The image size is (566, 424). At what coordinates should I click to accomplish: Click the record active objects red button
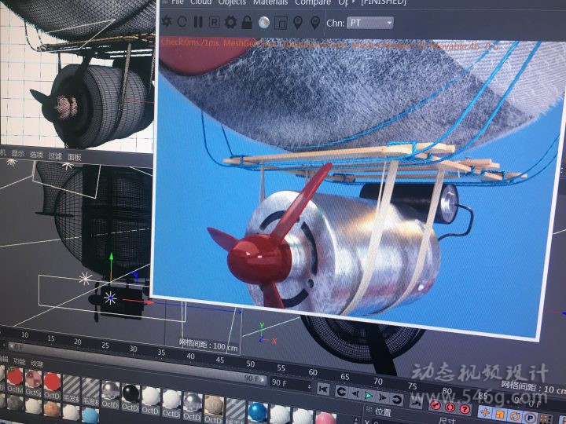pyautogui.click(x=436, y=404)
